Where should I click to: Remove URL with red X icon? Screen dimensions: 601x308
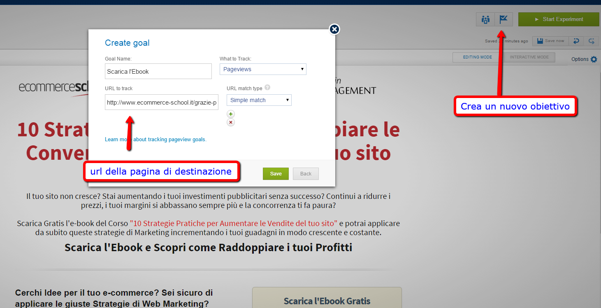click(231, 122)
